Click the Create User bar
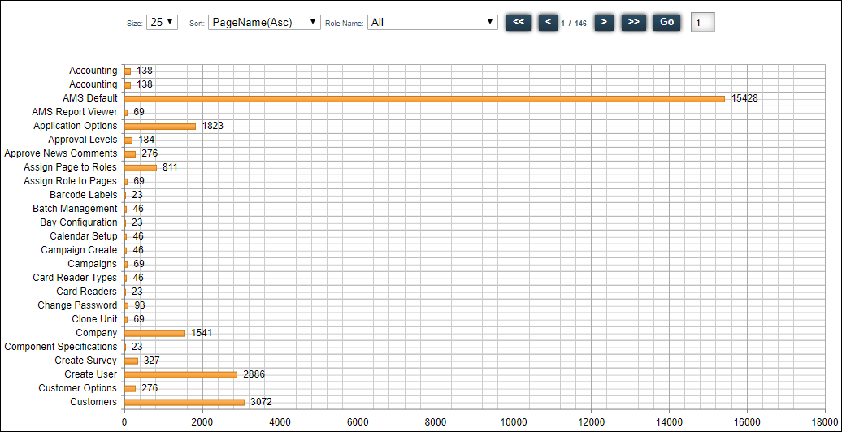The height and width of the screenshot is (432, 842). pyautogui.click(x=180, y=374)
